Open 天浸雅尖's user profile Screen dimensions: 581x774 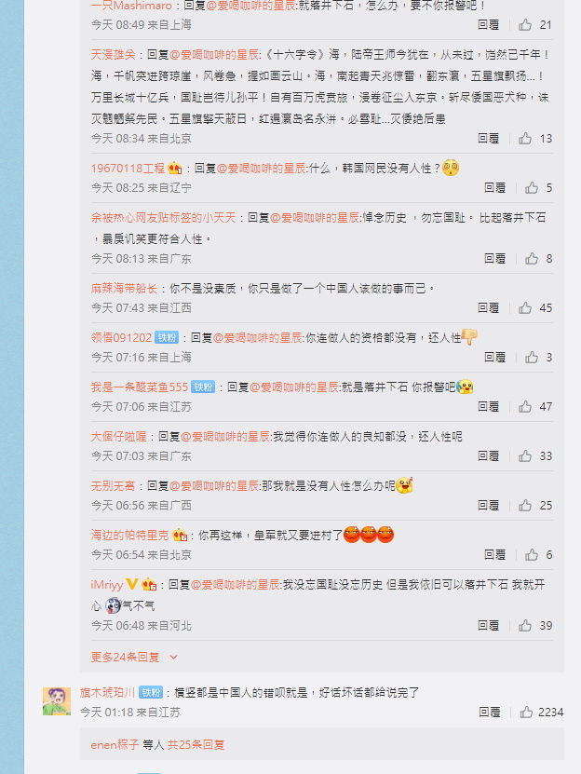click(x=113, y=55)
